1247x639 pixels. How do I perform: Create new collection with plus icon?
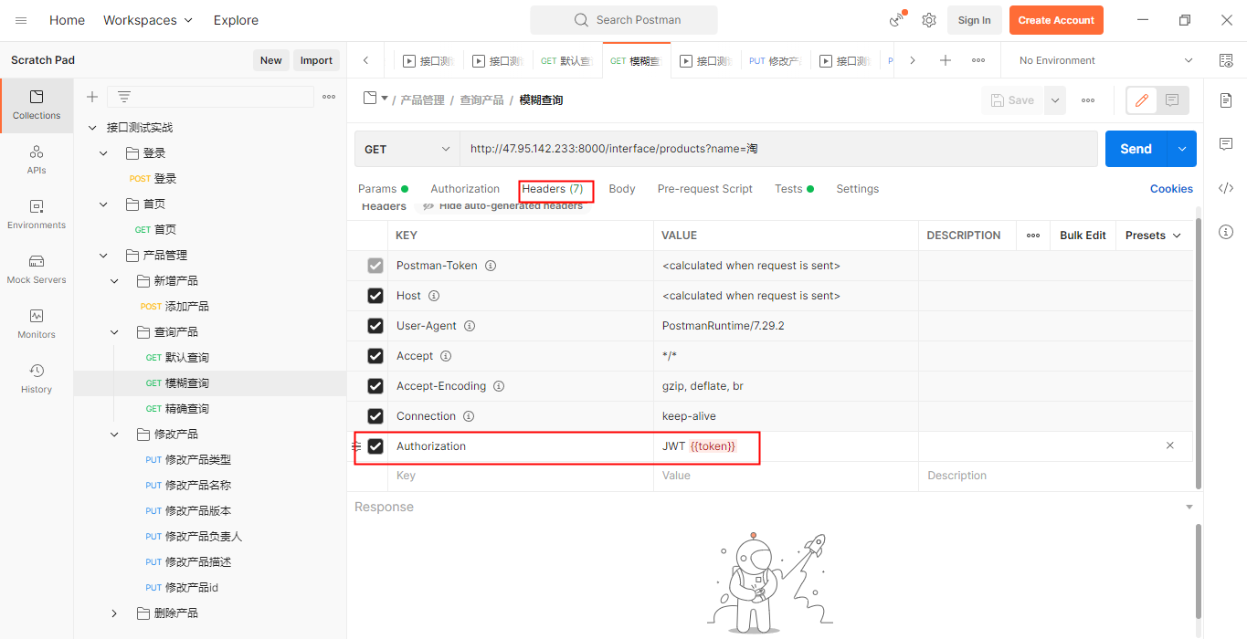(x=91, y=97)
